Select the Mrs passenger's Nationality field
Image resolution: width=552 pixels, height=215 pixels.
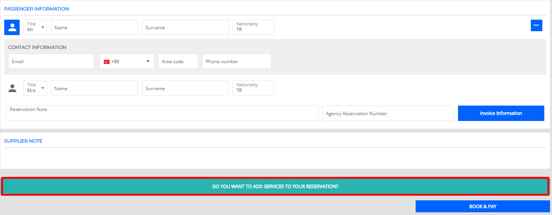(253, 88)
